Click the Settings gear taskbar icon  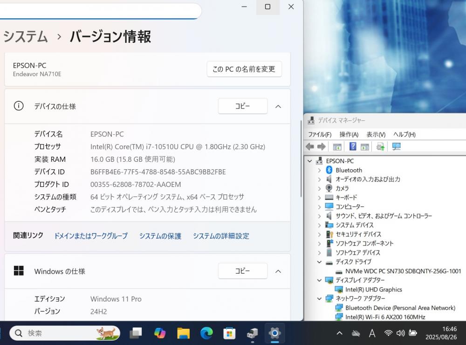275,333
